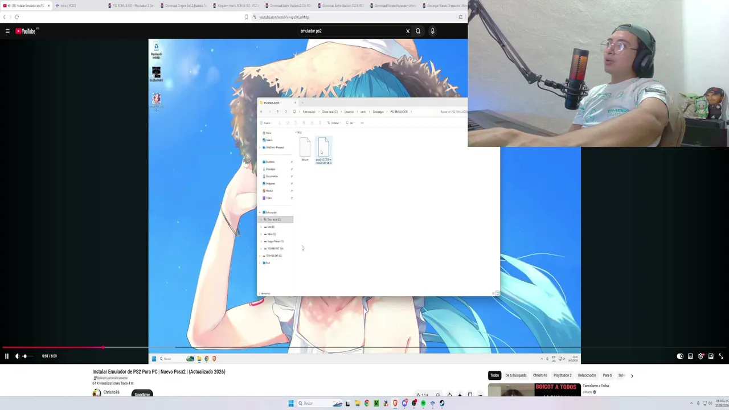Go to the YouTube home logo
This screenshot has width=729, height=410.
(26, 31)
